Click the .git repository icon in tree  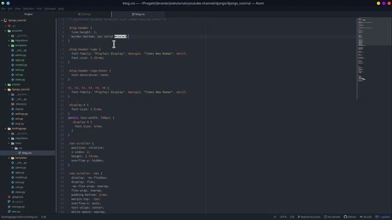[9, 26]
